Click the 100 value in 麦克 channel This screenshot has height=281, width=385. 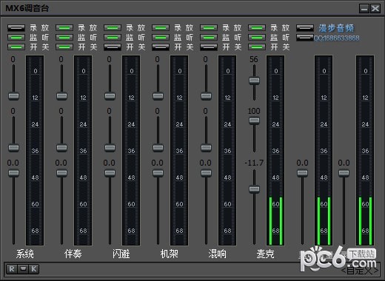254,111
